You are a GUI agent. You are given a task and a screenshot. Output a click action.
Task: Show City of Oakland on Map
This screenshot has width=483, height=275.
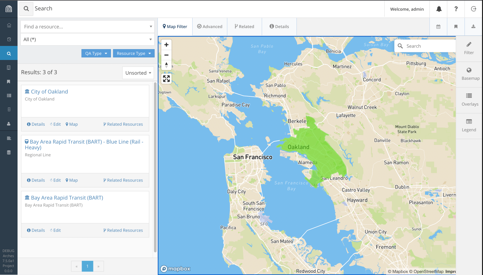point(72,124)
